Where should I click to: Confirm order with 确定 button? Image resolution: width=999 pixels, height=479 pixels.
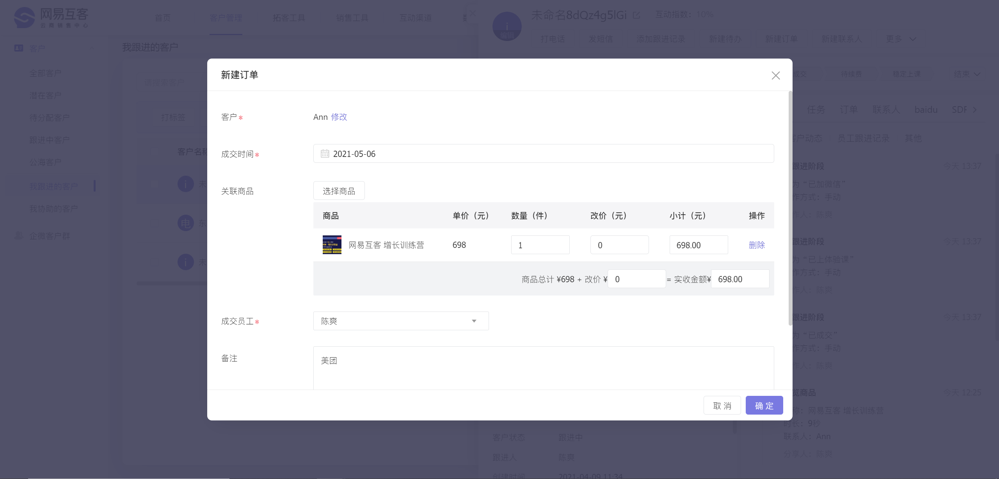pyautogui.click(x=764, y=405)
